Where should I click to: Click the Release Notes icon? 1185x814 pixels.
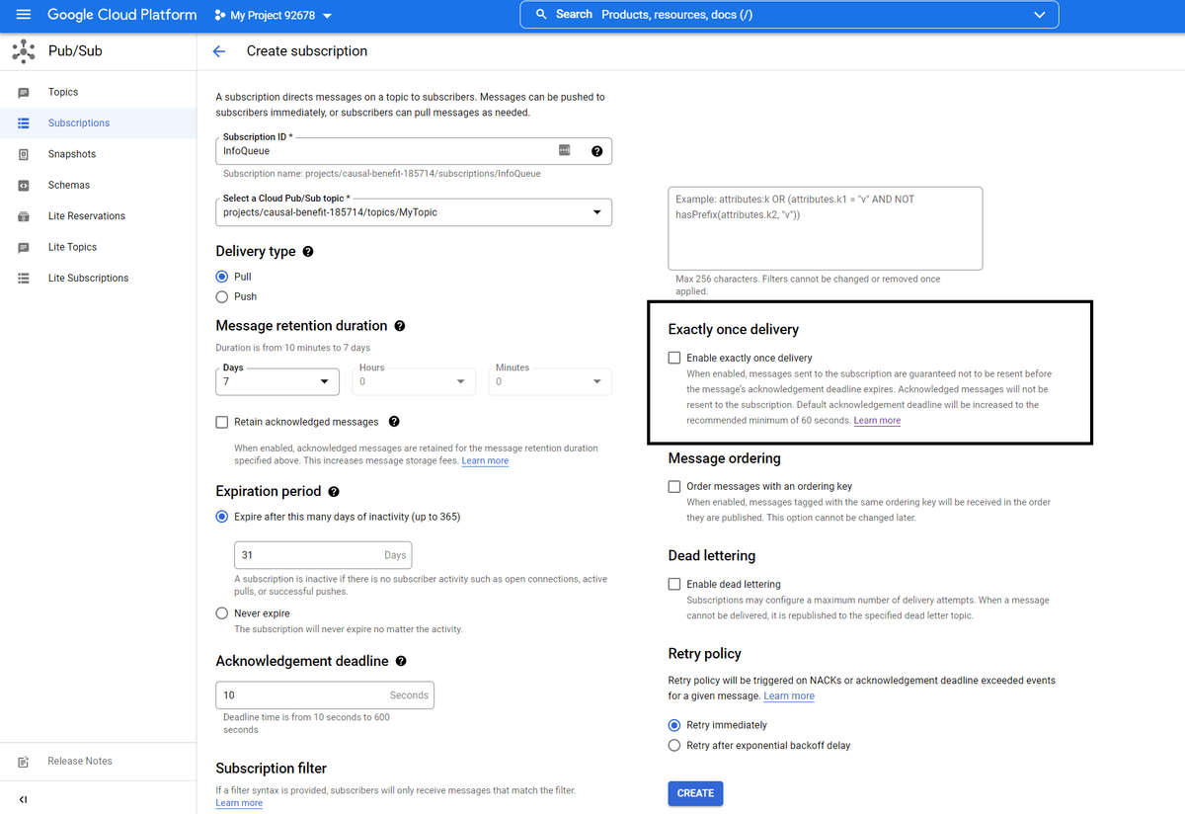[24, 762]
